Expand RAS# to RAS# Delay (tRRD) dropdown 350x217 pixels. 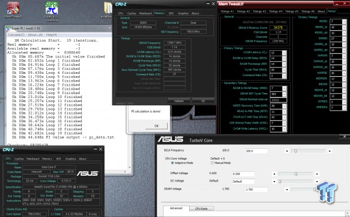point(284,88)
